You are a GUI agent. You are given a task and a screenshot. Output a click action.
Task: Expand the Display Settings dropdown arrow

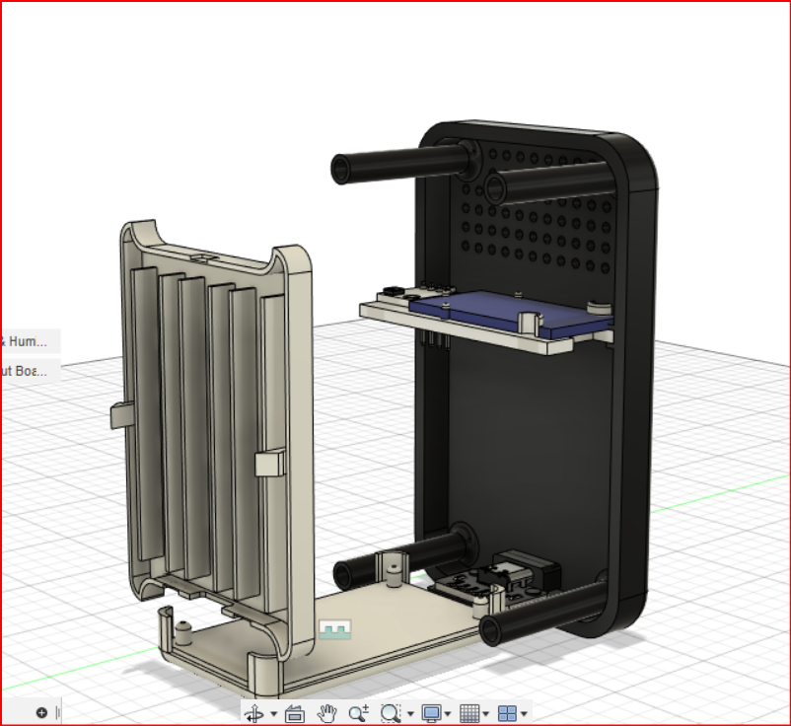448,714
